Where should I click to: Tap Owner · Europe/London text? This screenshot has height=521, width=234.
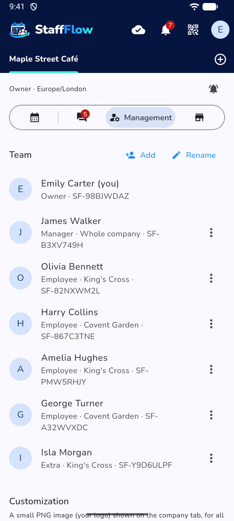[x=48, y=89]
